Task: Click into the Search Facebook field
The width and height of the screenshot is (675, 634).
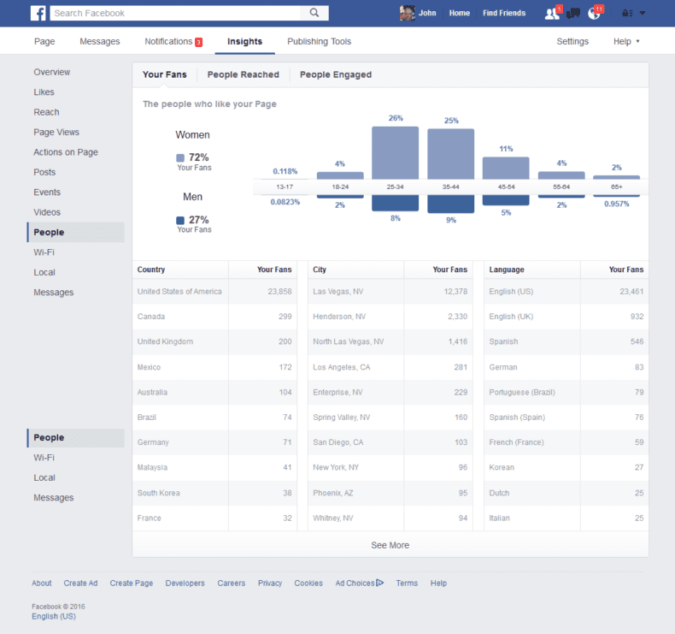Action: [178, 13]
